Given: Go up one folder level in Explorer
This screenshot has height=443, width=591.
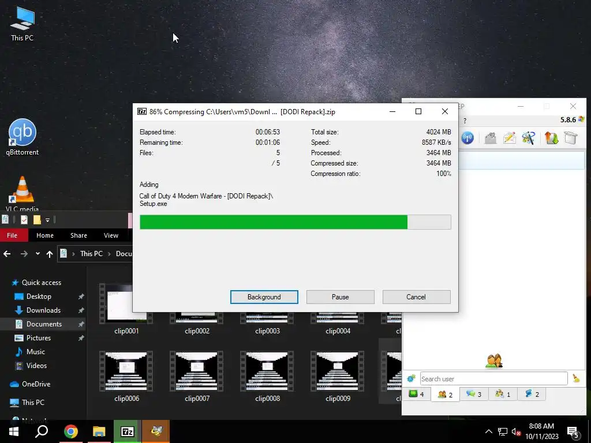Looking at the screenshot, I should point(50,254).
